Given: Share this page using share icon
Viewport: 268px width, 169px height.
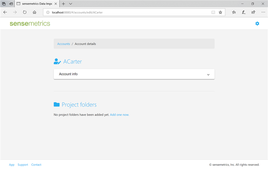Looking at the screenshot, I should coord(253,12).
